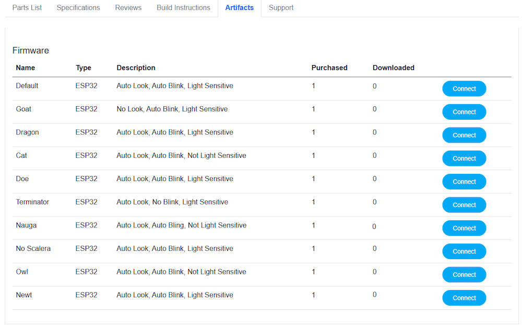Connect the Newt firmware

click(x=464, y=298)
